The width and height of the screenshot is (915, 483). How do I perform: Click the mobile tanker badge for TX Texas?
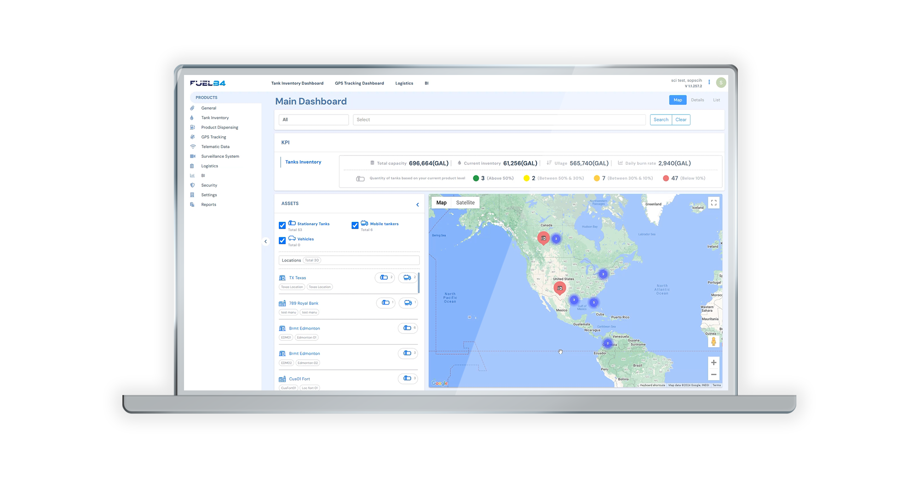[408, 277]
